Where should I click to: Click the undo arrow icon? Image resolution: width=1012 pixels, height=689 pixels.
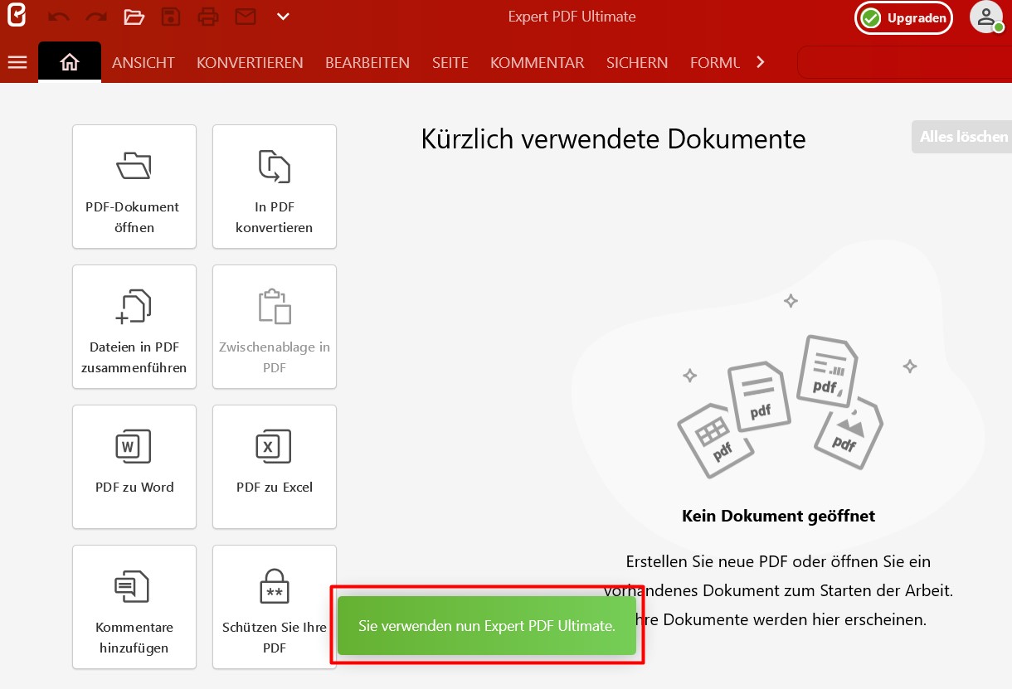tap(59, 17)
